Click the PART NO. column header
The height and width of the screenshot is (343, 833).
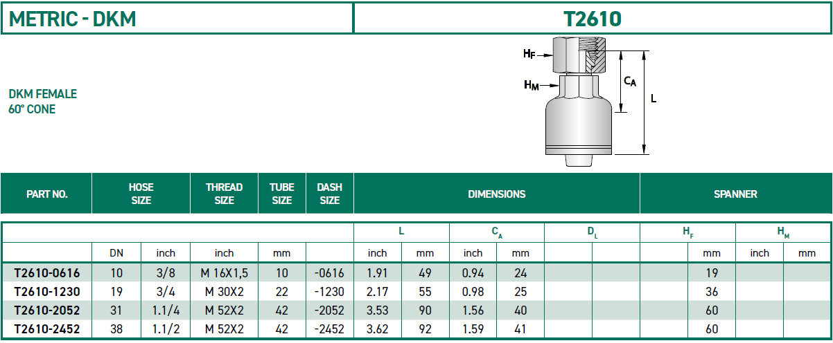tap(46, 194)
